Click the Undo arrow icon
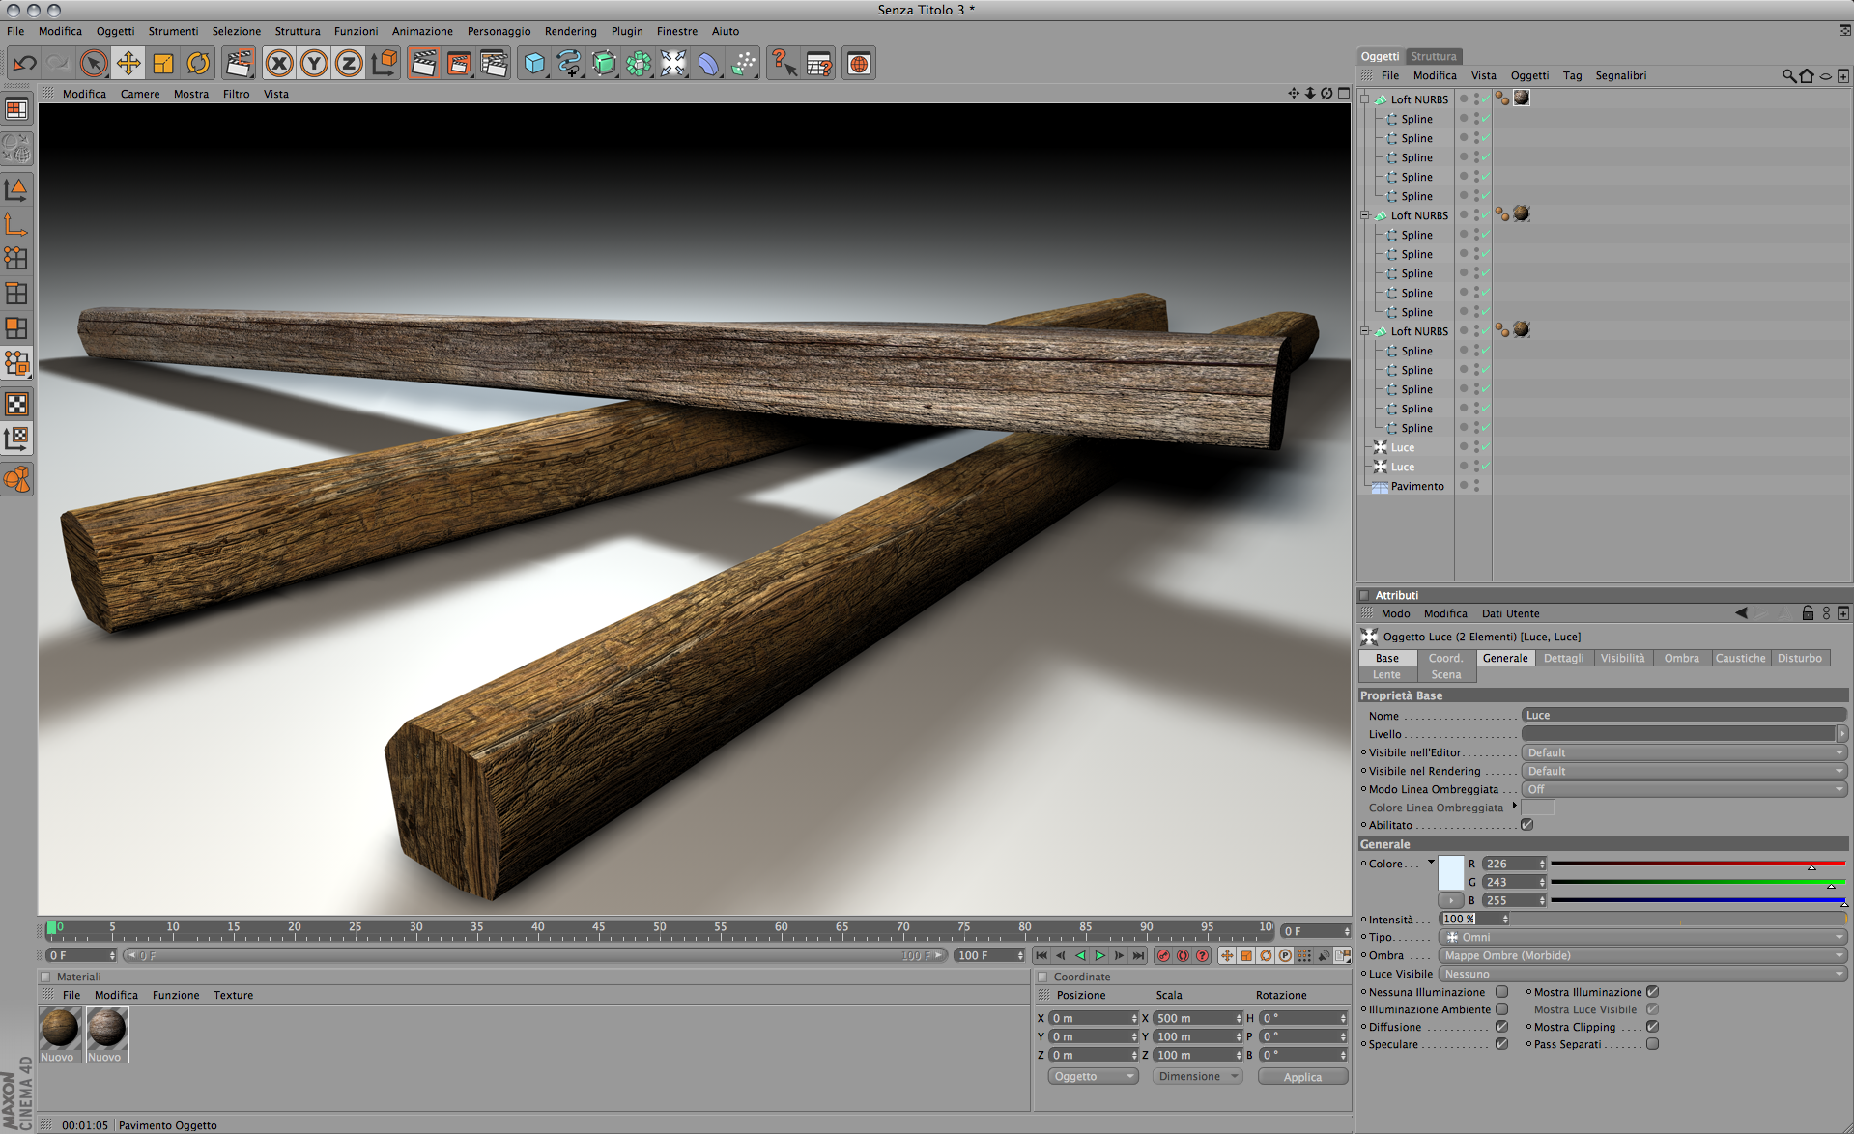1854x1134 pixels. 25,64
